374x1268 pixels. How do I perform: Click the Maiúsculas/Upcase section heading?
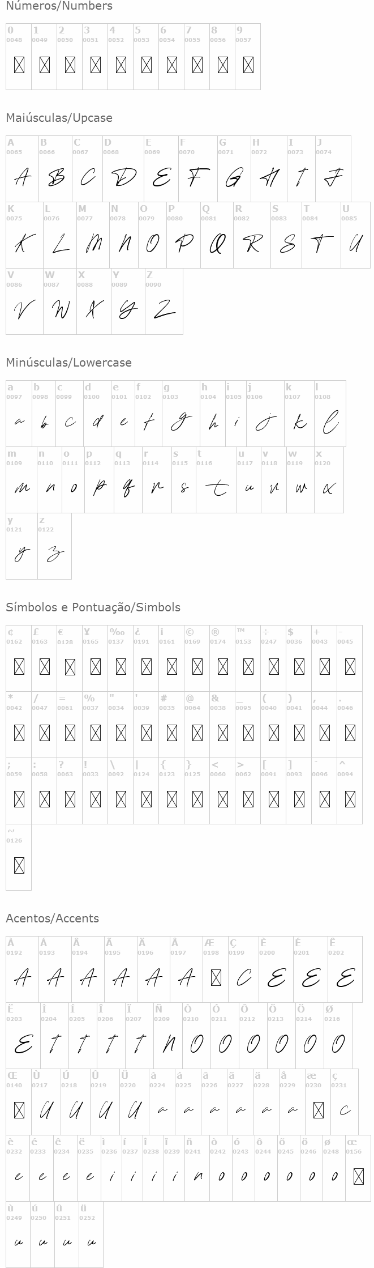tap(59, 118)
